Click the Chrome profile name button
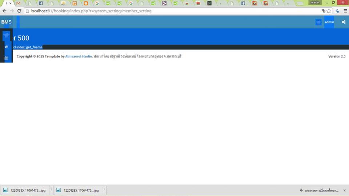The width and height of the screenshot is (349, 196). click(x=315, y=2)
